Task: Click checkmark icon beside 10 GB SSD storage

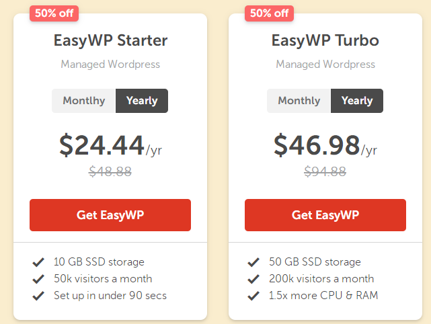Action: pos(38,262)
